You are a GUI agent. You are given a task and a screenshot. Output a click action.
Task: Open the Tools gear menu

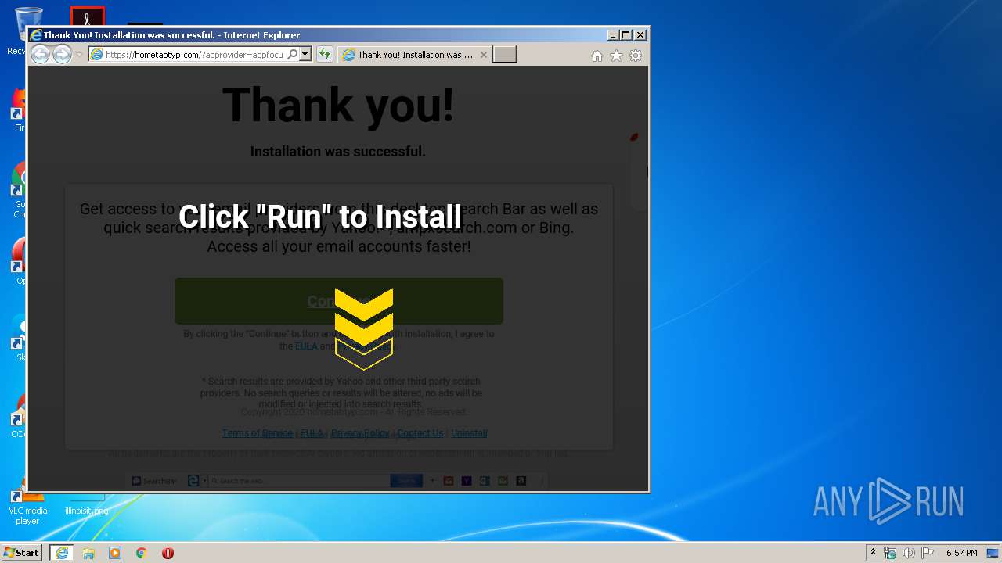pyautogui.click(x=636, y=56)
